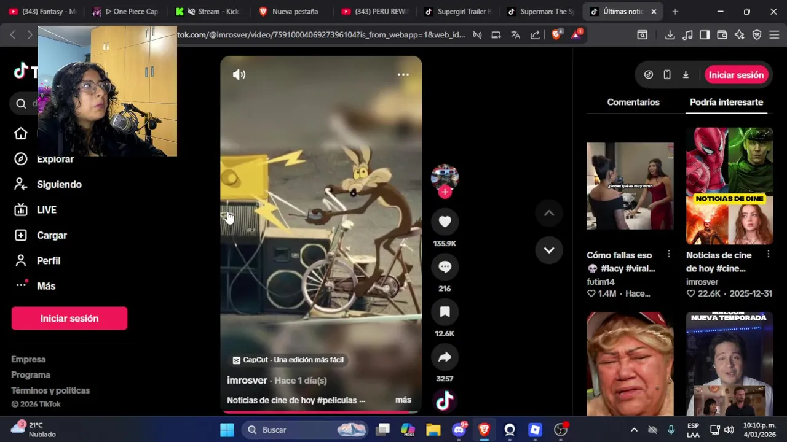Screen dimensions: 787x442
Task: Open the futim14 author link
Action: coord(601,282)
